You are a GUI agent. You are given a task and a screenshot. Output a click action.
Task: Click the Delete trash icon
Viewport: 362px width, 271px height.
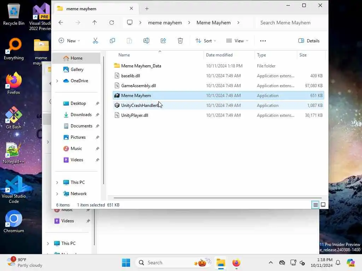(x=180, y=41)
